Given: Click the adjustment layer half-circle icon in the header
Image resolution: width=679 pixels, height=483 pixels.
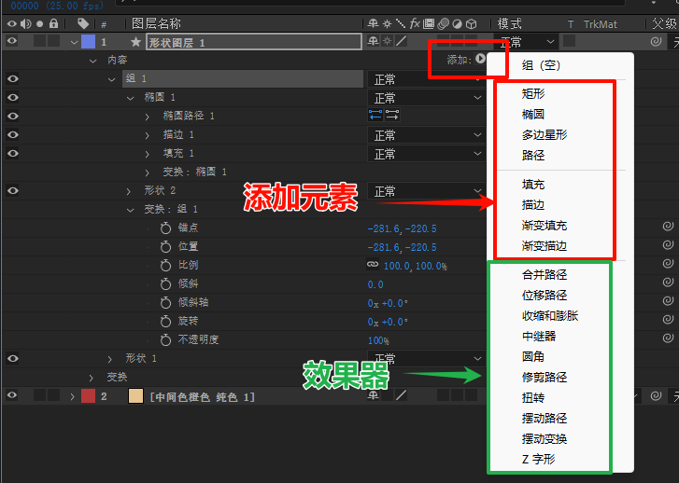Looking at the screenshot, I should (458, 24).
